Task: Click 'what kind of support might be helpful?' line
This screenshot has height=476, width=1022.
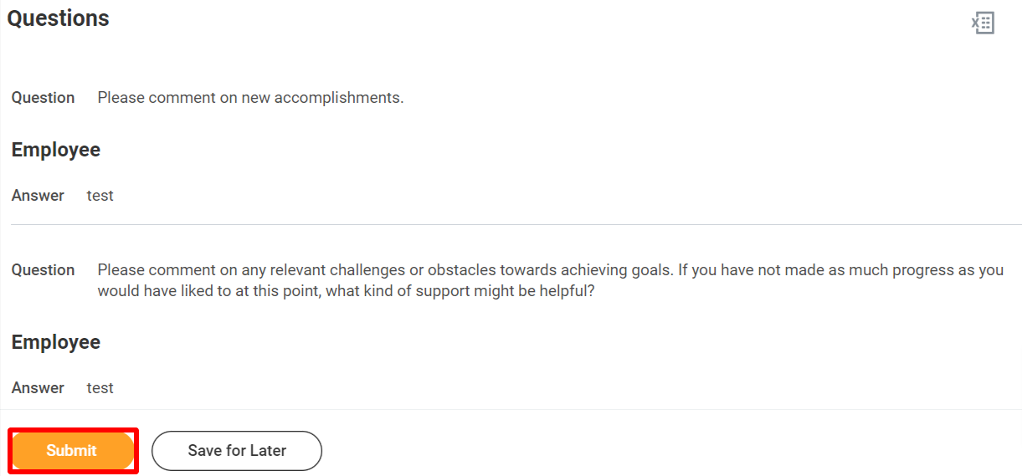Action: (x=346, y=292)
